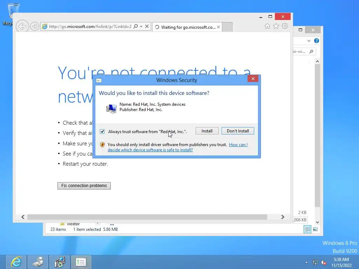
Task: Click the 1 item selected 5.86 MB text
Action: (95, 229)
